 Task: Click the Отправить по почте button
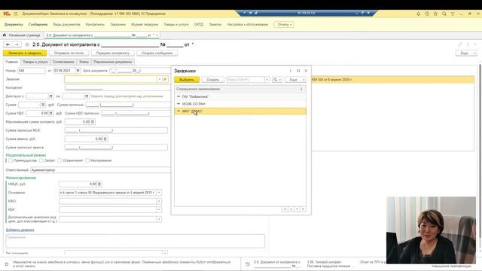click(x=69, y=53)
